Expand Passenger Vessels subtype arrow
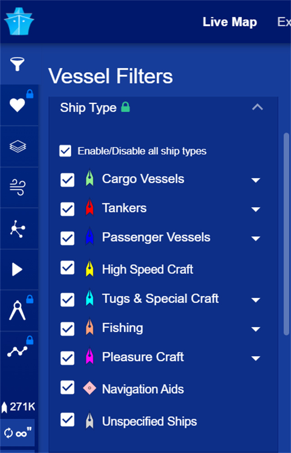This screenshot has height=453, width=291. click(256, 239)
